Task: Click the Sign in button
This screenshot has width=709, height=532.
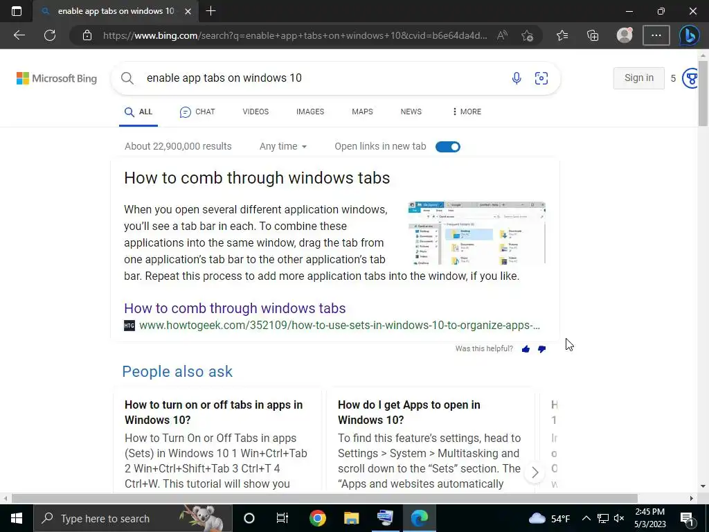Action: pyautogui.click(x=639, y=78)
